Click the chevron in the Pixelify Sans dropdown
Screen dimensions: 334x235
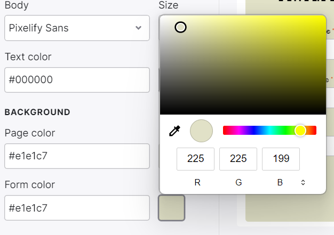(139, 28)
